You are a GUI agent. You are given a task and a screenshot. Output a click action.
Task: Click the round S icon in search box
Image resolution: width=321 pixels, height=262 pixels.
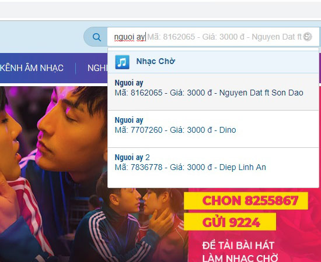pyautogui.click(x=307, y=37)
